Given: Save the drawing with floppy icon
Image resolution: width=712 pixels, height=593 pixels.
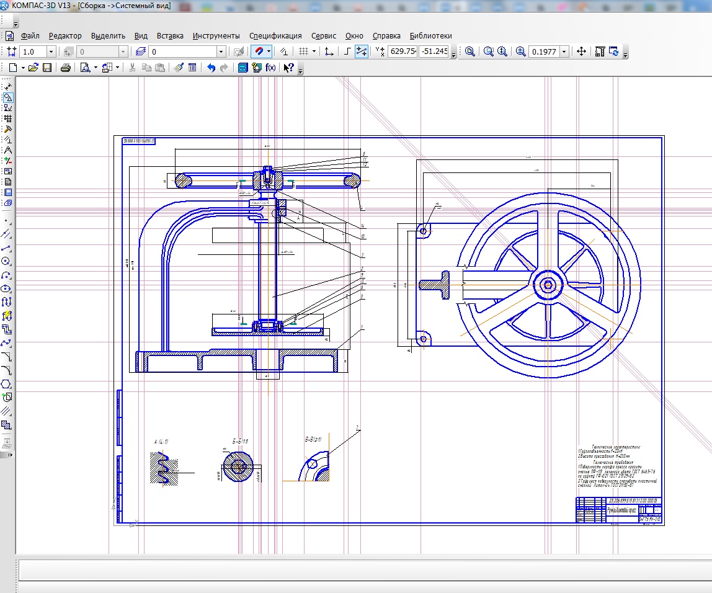Looking at the screenshot, I should coord(47,68).
